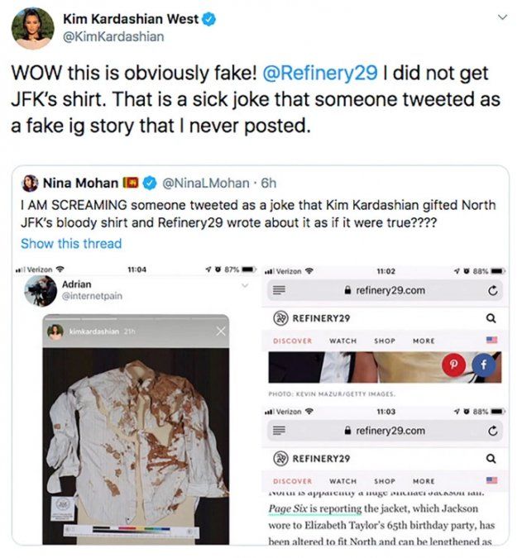Click Adrian's profile avatar
This screenshot has width=522, height=558.
pyautogui.click(x=41, y=290)
